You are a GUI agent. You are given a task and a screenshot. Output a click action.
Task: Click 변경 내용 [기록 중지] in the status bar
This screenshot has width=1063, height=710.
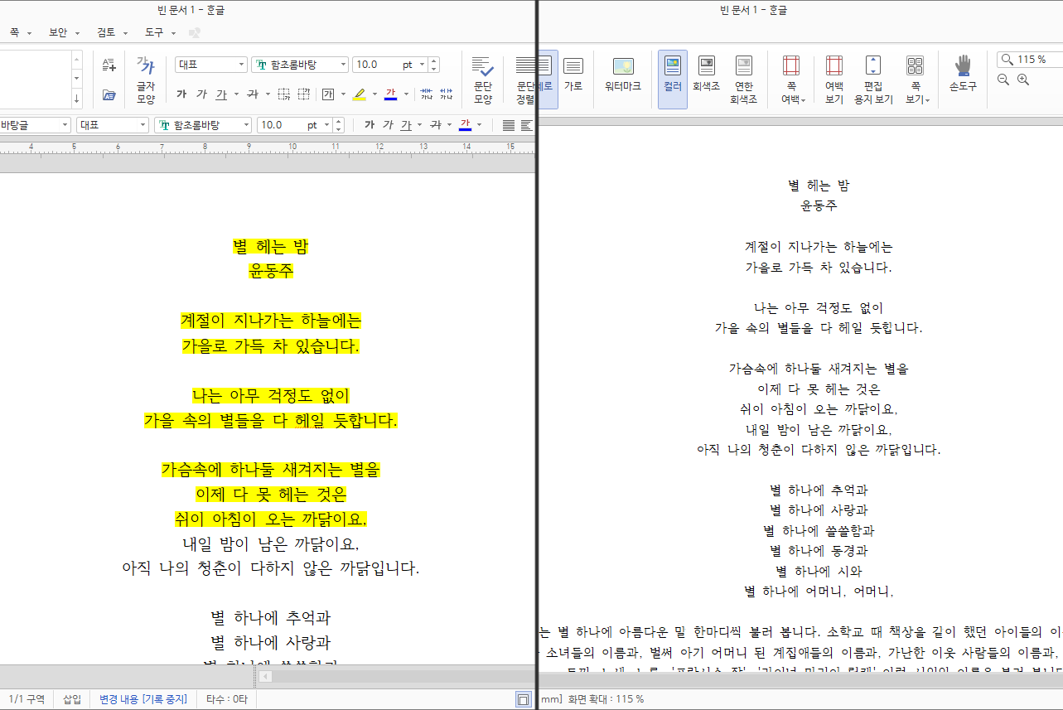tap(143, 700)
